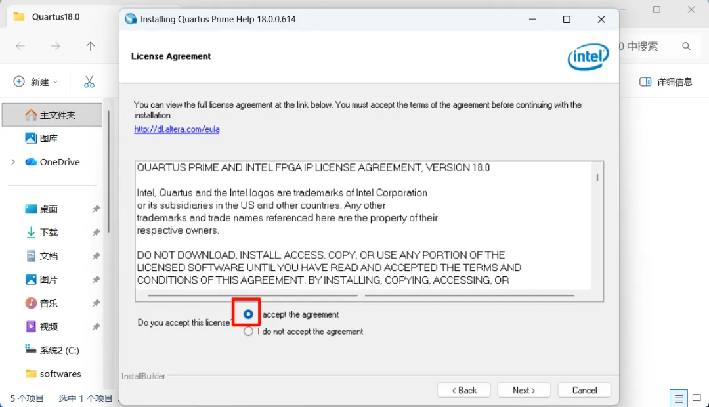Click the '5 个项目' status text
The height and width of the screenshot is (407, 709).
click(27, 398)
